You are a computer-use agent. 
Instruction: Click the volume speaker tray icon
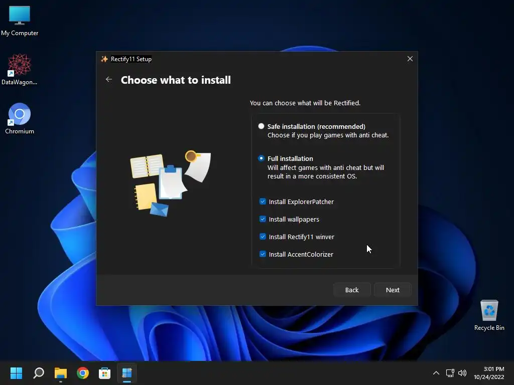pyautogui.click(x=462, y=373)
